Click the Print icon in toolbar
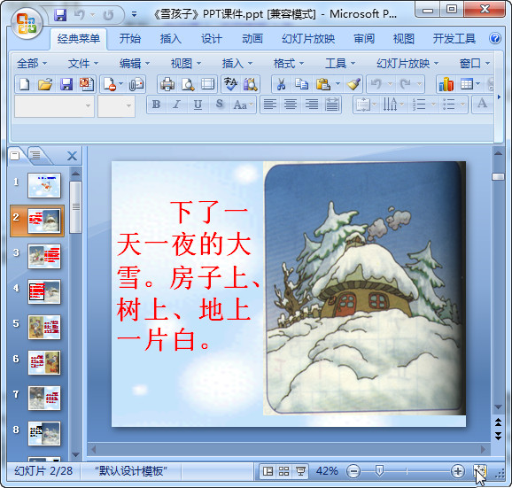Viewport: 512px width, 488px height. pos(167,84)
